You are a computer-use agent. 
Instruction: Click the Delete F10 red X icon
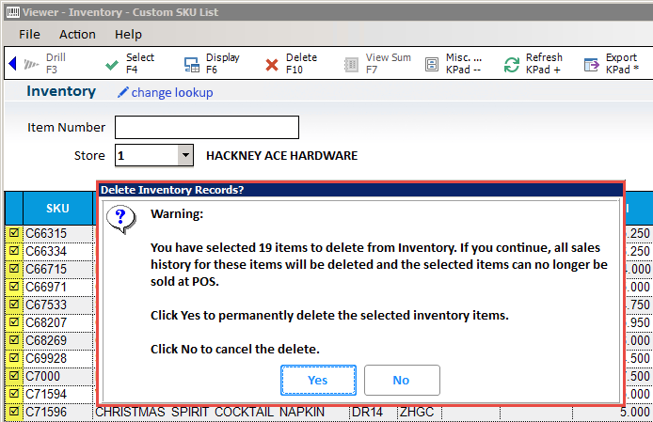click(272, 65)
